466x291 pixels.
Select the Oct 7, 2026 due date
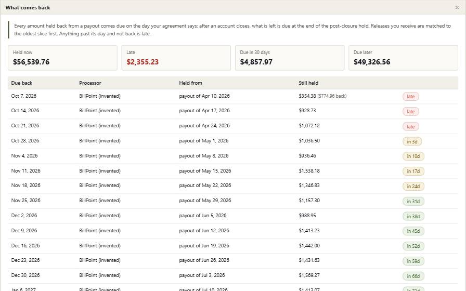(24, 96)
